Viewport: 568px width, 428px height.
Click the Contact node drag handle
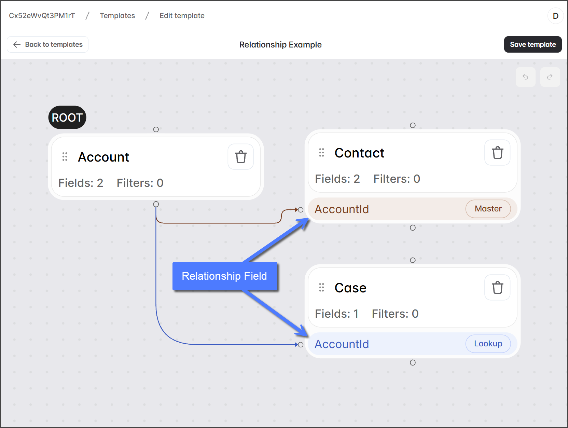[321, 153]
